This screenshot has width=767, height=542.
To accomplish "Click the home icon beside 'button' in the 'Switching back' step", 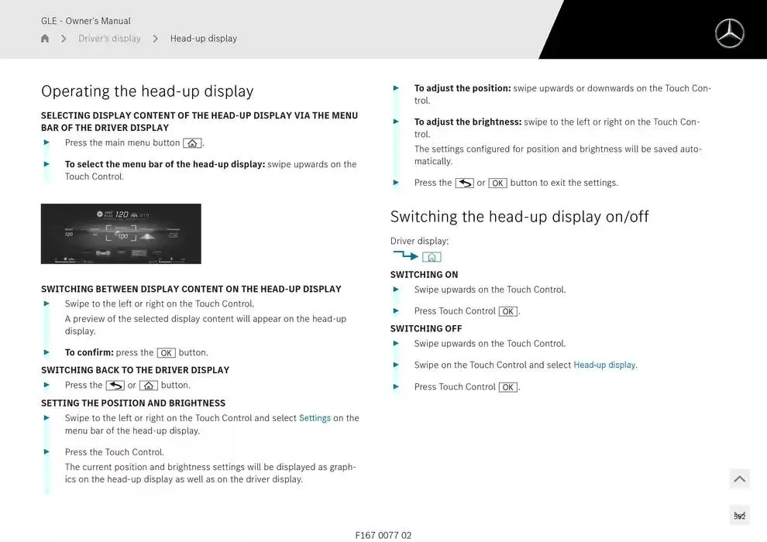I will tap(149, 386).
